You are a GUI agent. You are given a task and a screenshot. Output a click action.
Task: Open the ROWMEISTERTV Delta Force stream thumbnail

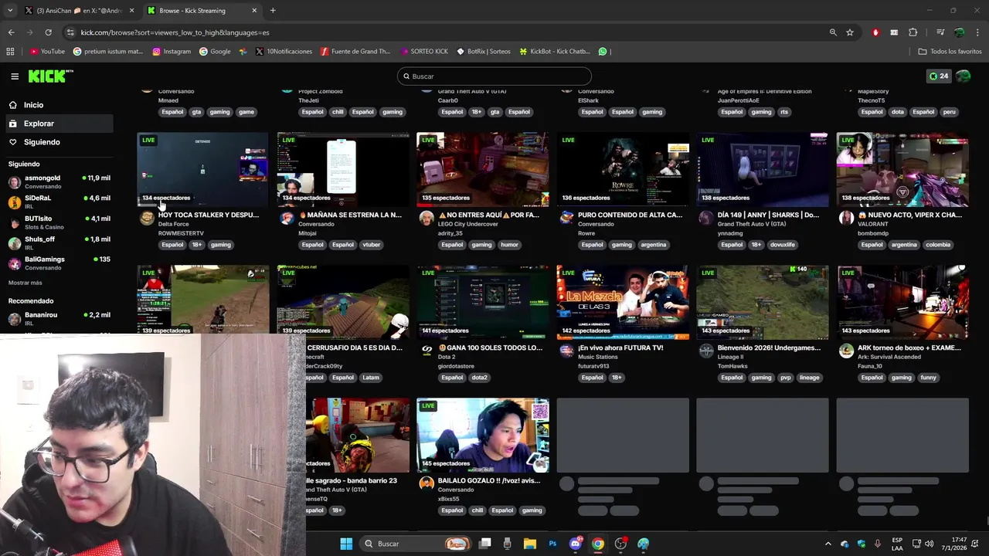(202, 169)
